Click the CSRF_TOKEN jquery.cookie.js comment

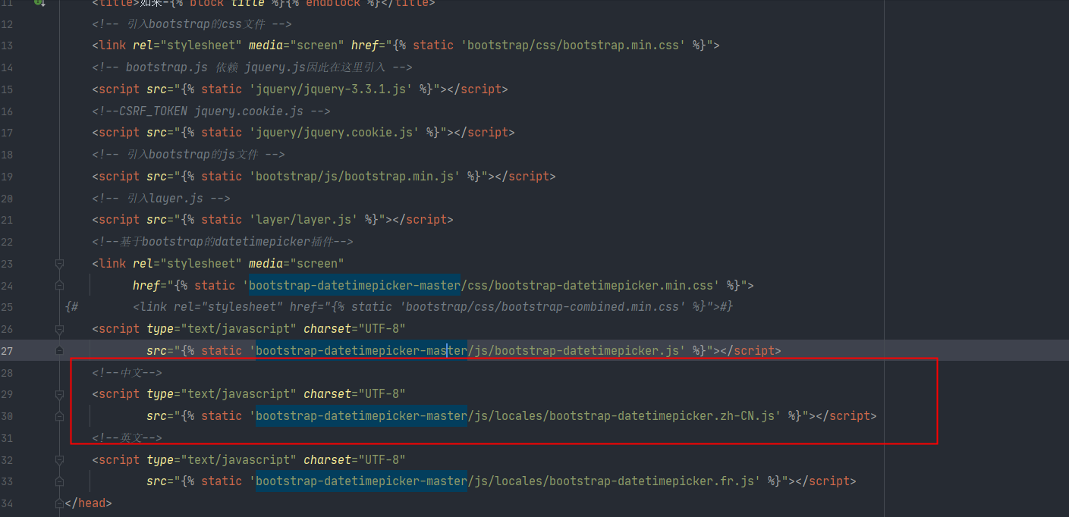click(212, 111)
